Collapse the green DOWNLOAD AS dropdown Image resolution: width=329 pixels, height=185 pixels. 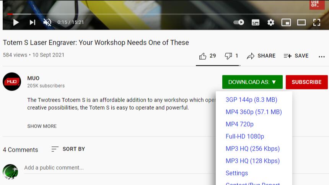[252, 82]
